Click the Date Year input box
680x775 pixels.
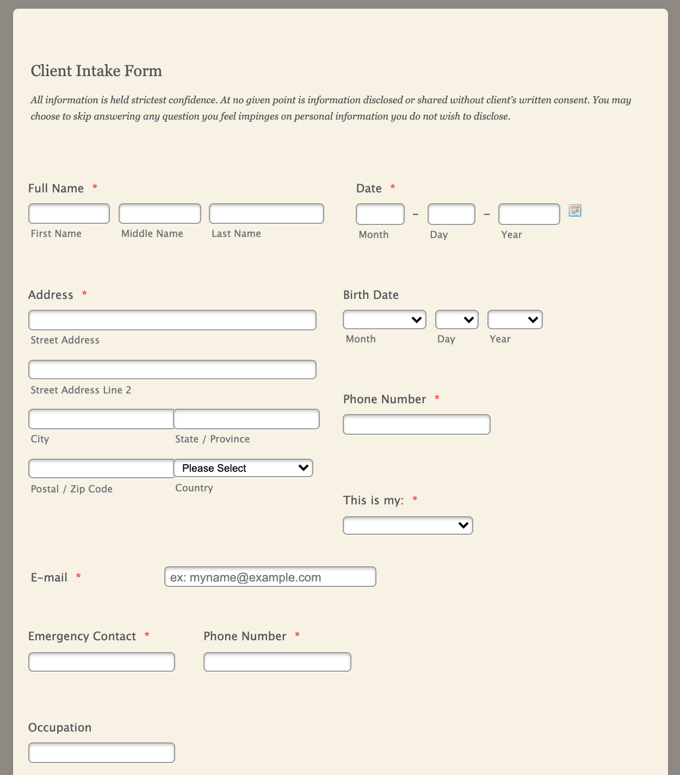click(529, 214)
